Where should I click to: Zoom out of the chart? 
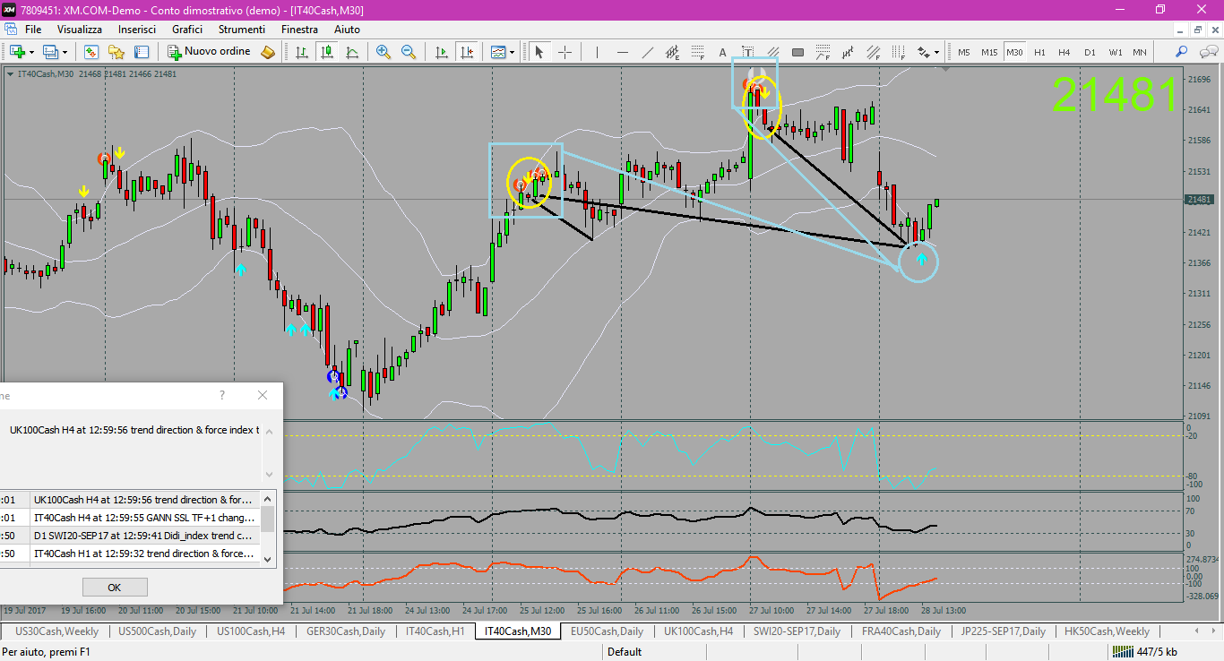409,52
